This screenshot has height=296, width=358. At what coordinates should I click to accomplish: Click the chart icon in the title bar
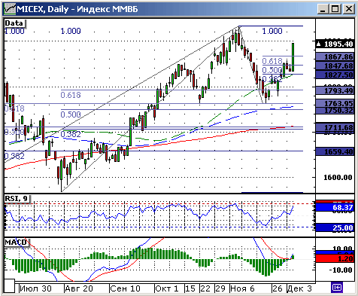pos(10,9)
